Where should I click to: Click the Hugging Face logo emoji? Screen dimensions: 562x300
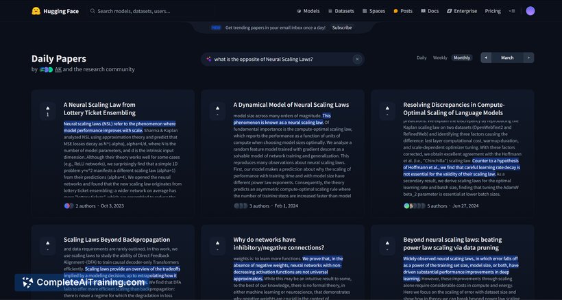36,11
